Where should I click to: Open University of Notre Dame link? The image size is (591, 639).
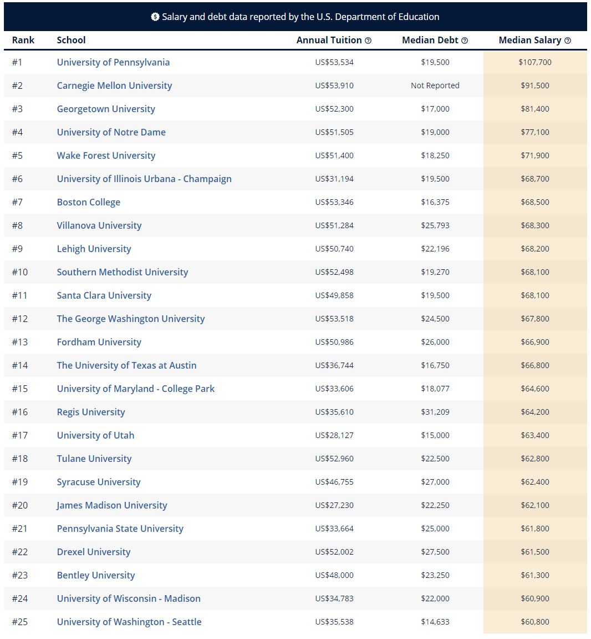[x=111, y=132]
